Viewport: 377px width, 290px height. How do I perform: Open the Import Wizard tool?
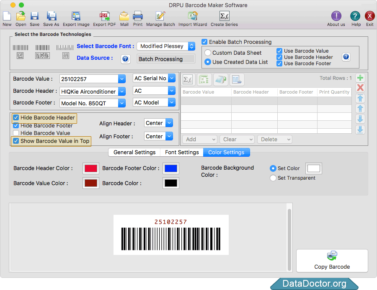pos(192,18)
